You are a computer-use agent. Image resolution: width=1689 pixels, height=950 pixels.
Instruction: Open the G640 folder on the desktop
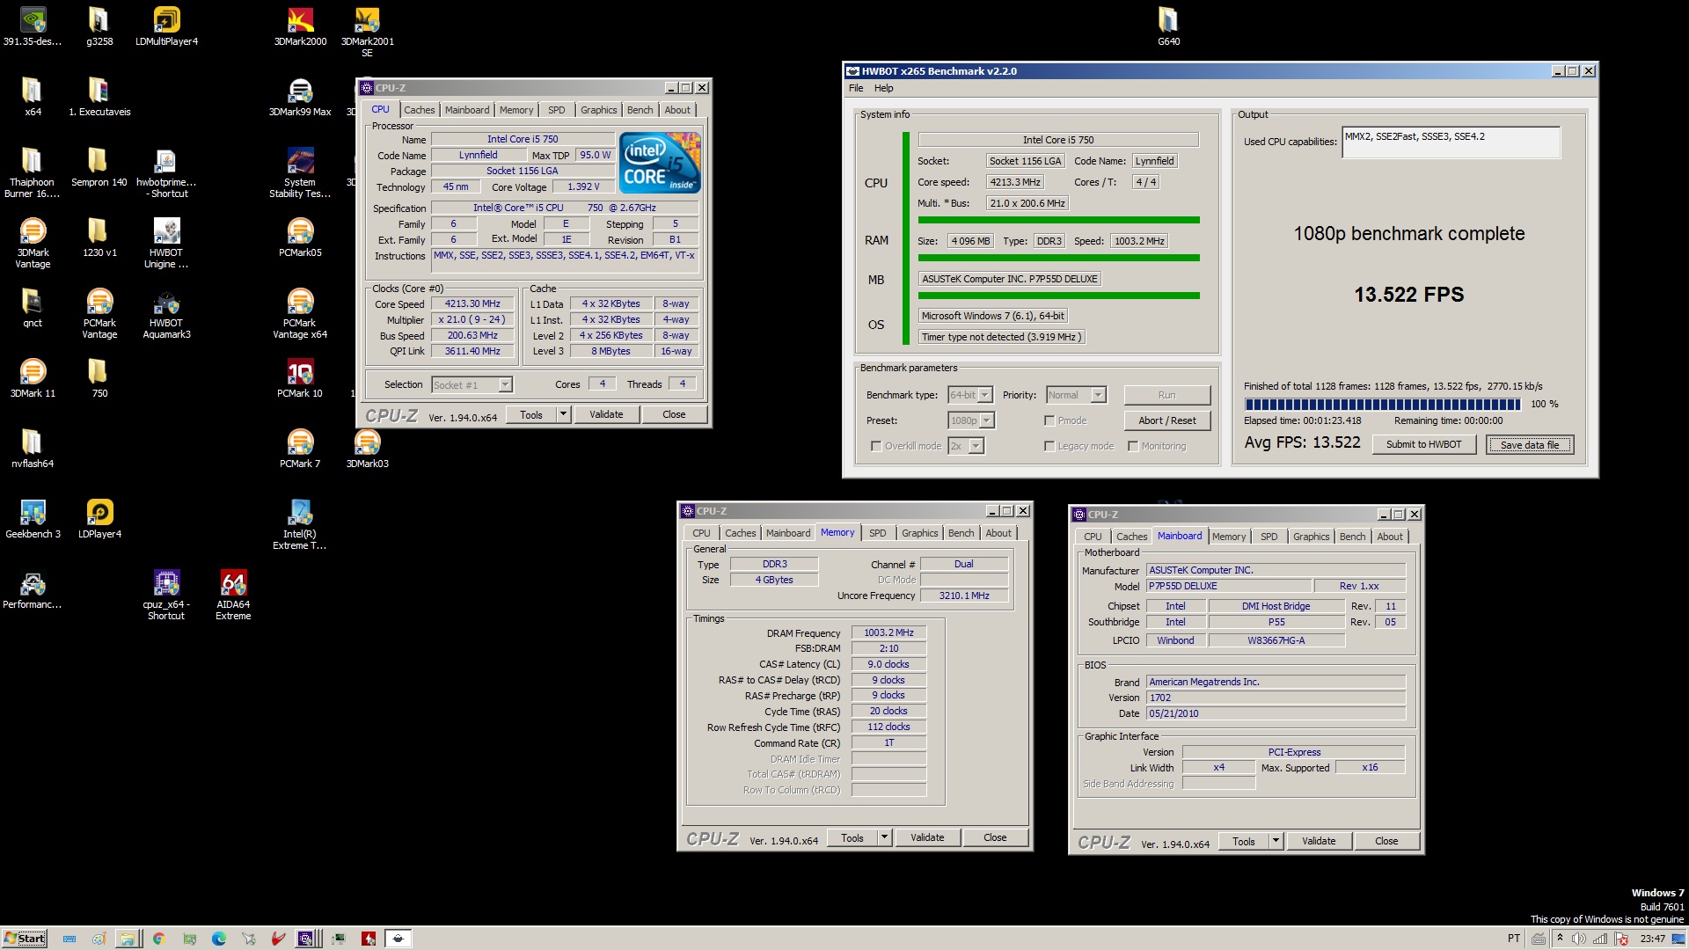tap(1168, 26)
